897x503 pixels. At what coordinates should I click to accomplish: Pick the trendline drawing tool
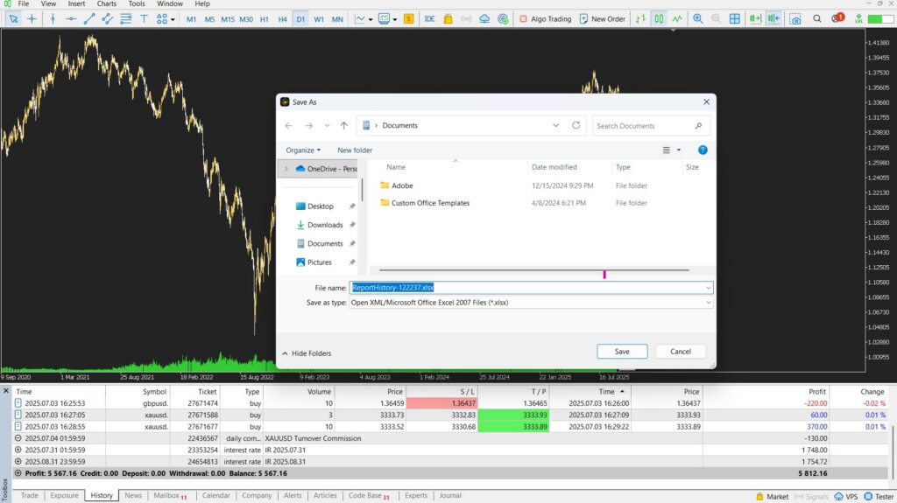click(89, 19)
